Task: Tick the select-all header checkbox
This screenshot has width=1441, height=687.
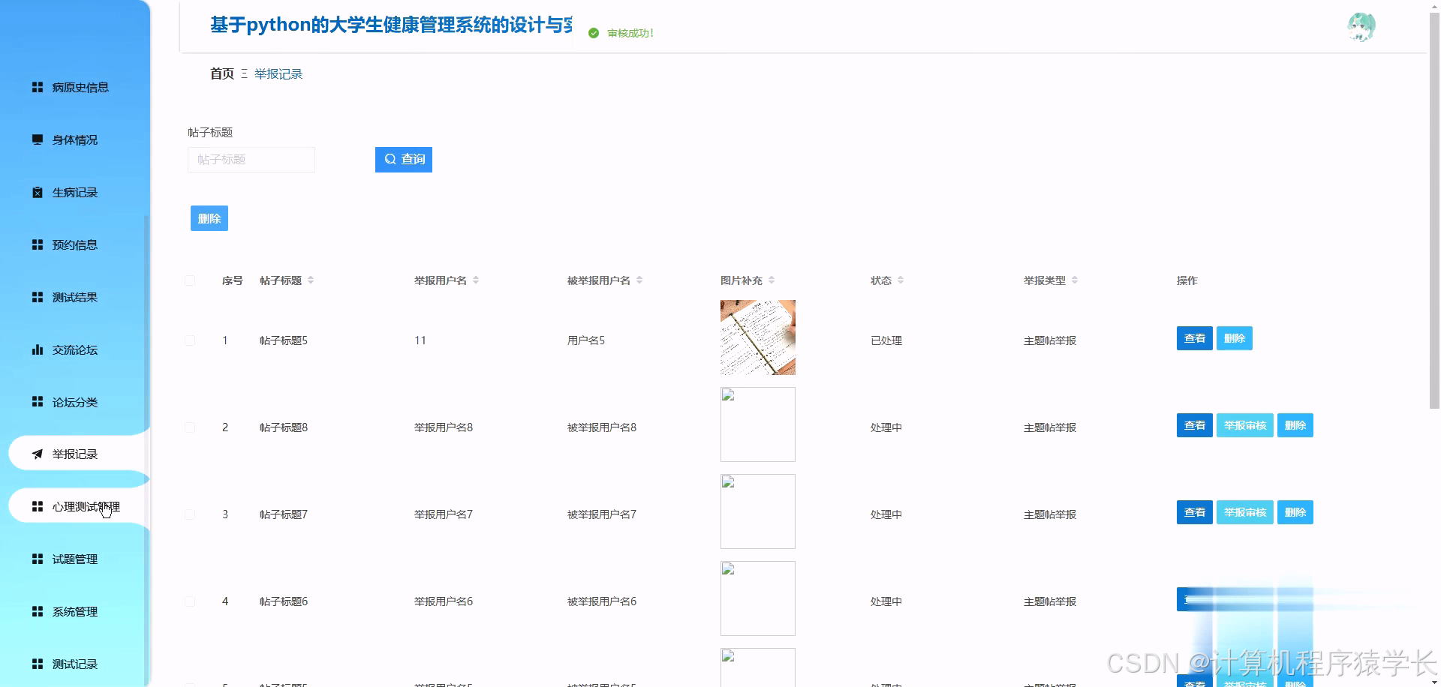Action: coord(190,280)
